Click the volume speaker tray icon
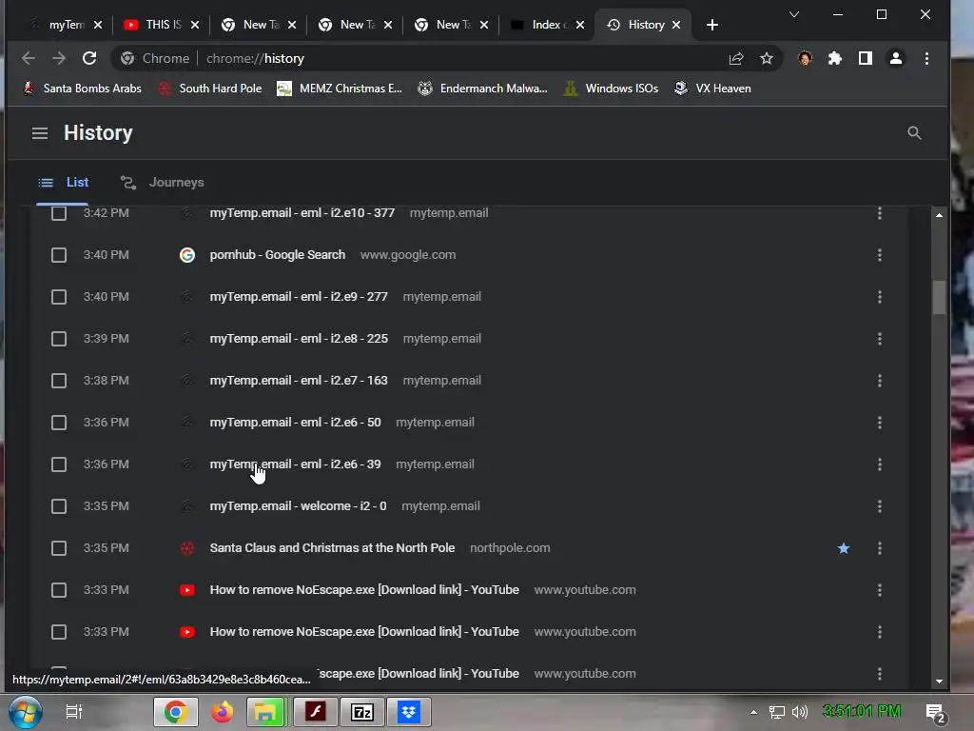Image resolution: width=974 pixels, height=731 pixels. [x=800, y=712]
